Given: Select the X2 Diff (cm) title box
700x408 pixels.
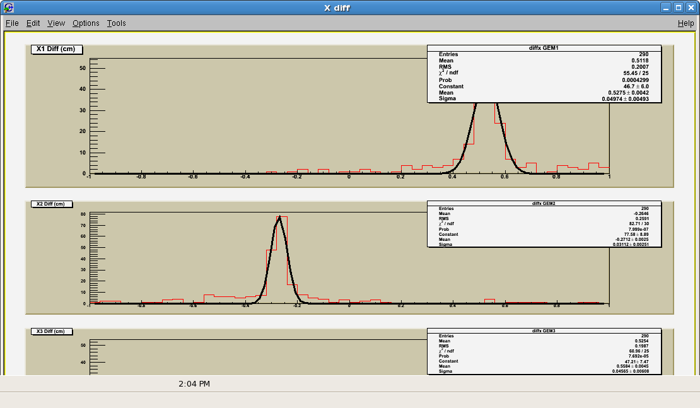Looking at the screenshot, I should coord(51,204).
